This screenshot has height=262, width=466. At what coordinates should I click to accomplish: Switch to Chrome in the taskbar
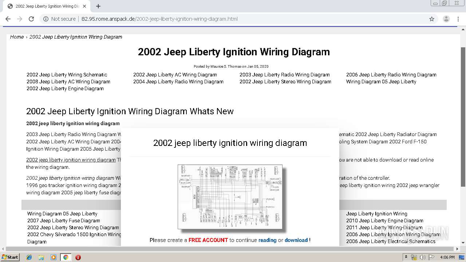pos(66,257)
